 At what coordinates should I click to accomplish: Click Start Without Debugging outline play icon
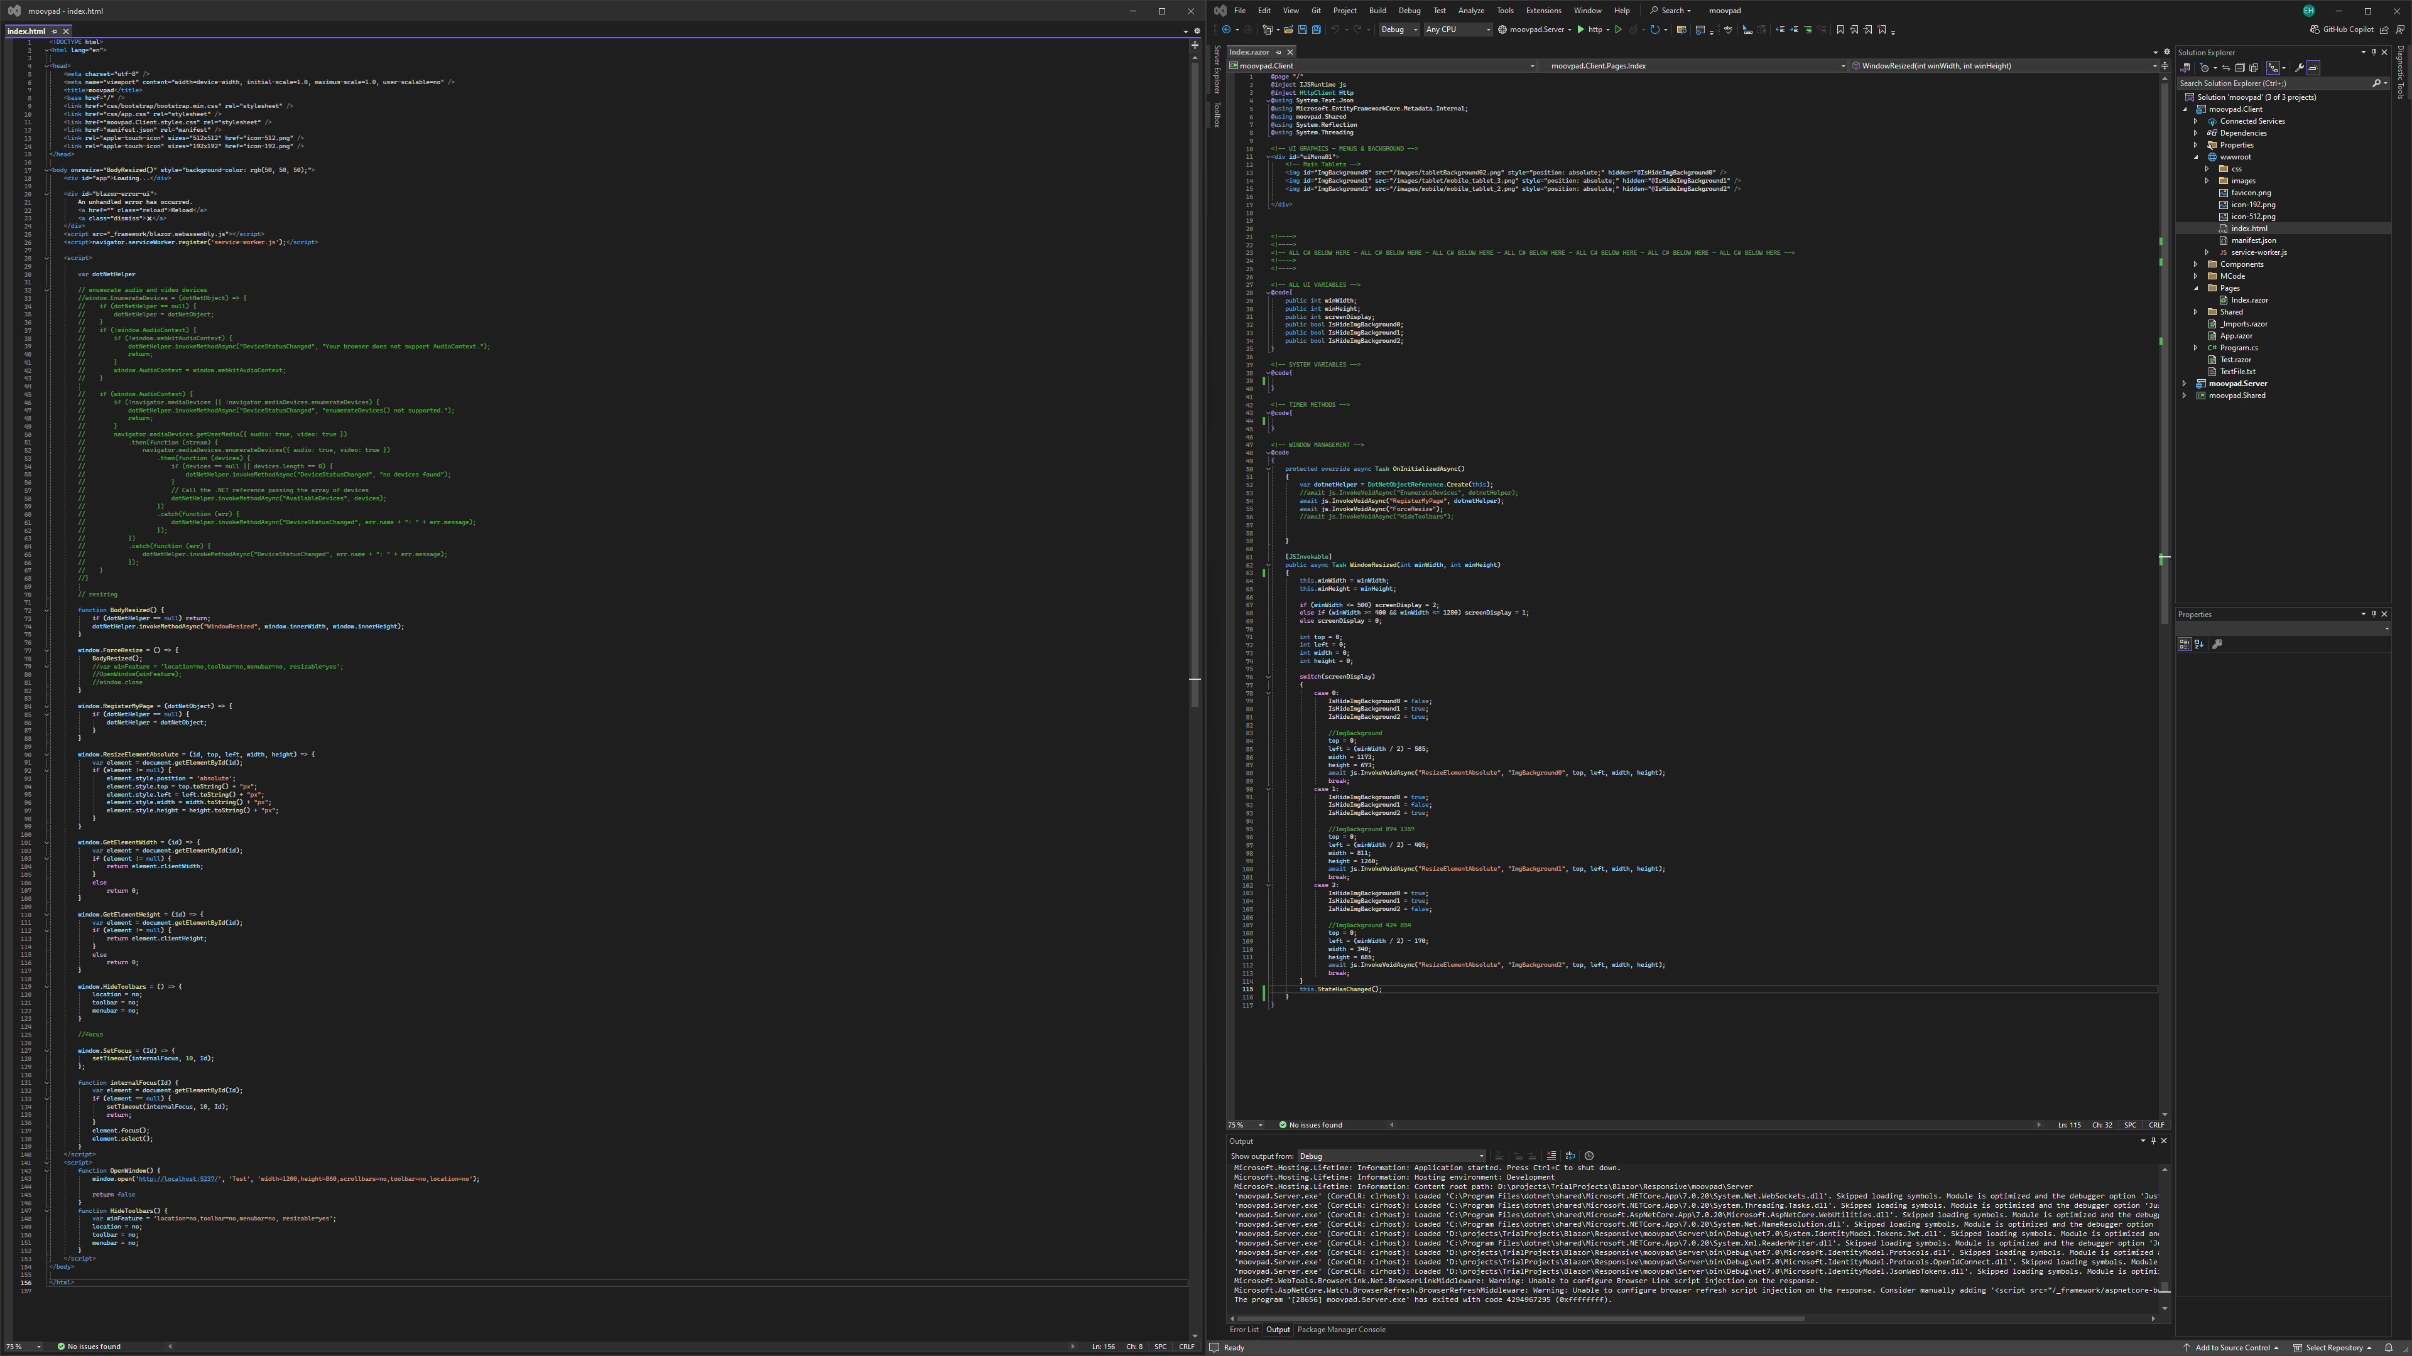(x=1619, y=30)
